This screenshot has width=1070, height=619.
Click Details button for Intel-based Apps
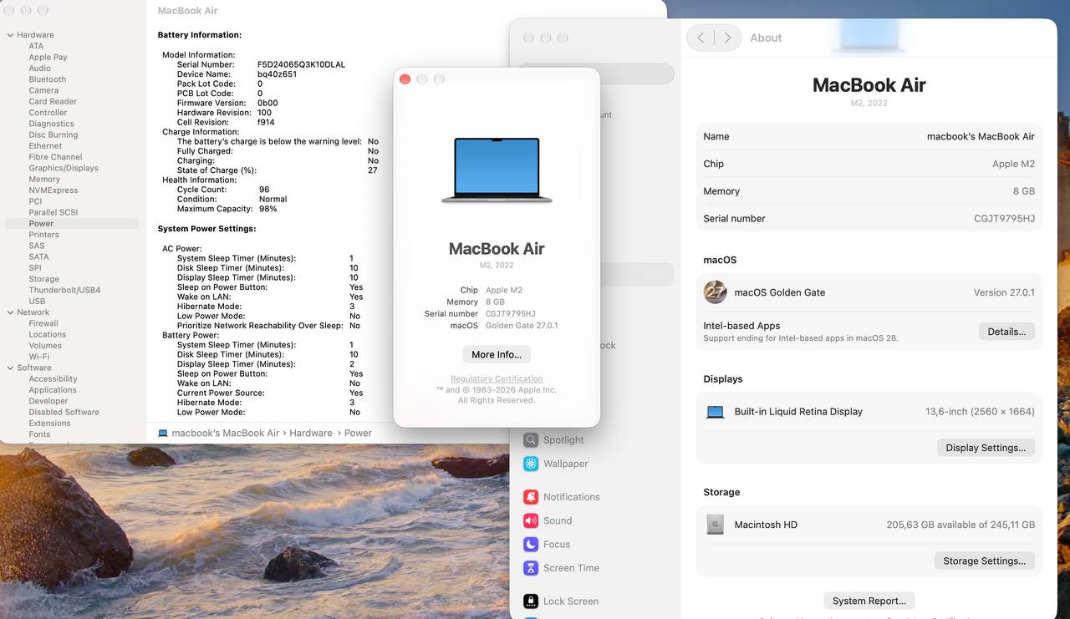[x=1006, y=332]
